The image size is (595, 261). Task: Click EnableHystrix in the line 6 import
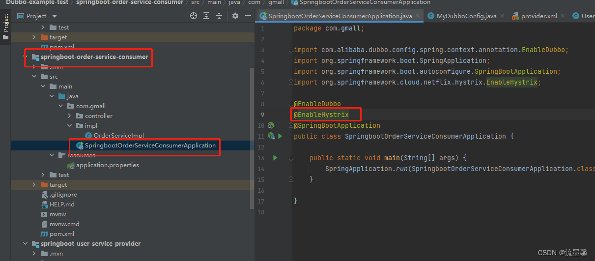tap(511, 82)
